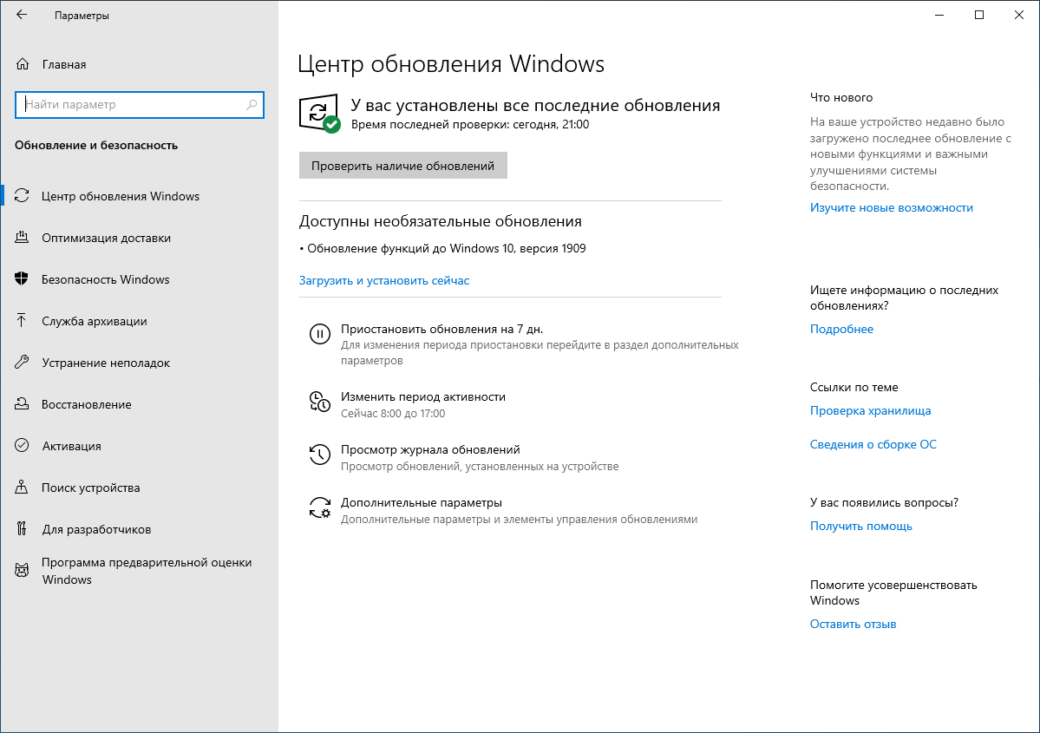The width and height of the screenshot is (1040, 733).
Task: Open Изучите новые возможности
Action: 891,207
